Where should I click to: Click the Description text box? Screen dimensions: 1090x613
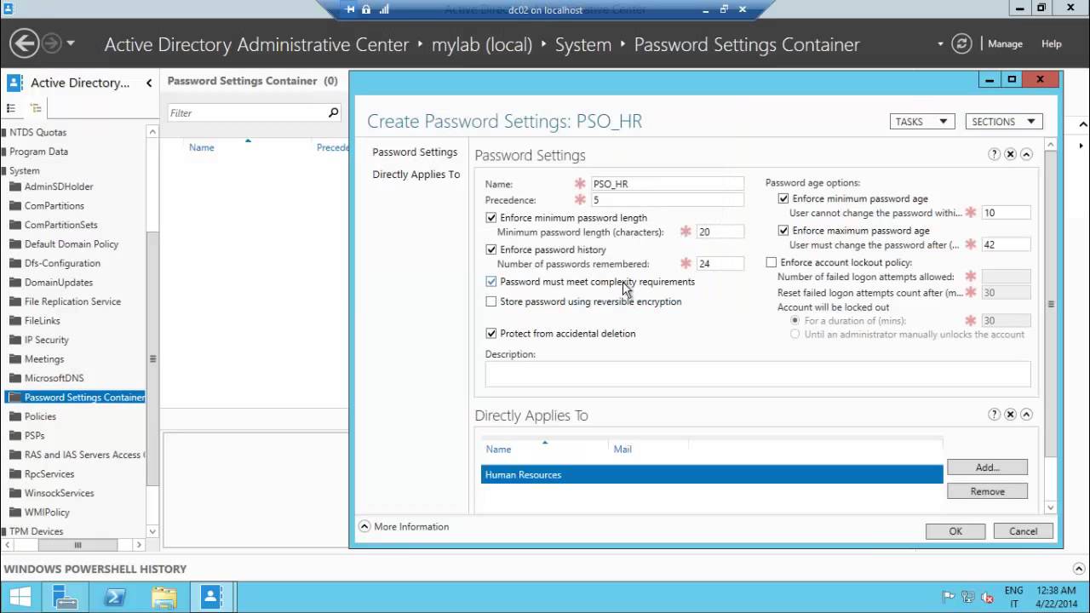pos(758,374)
